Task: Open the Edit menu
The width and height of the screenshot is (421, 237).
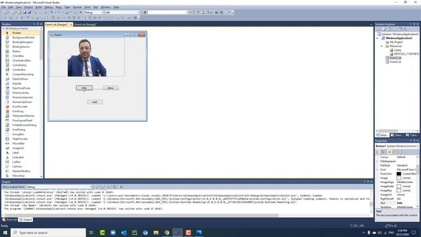Action: [11, 7]
